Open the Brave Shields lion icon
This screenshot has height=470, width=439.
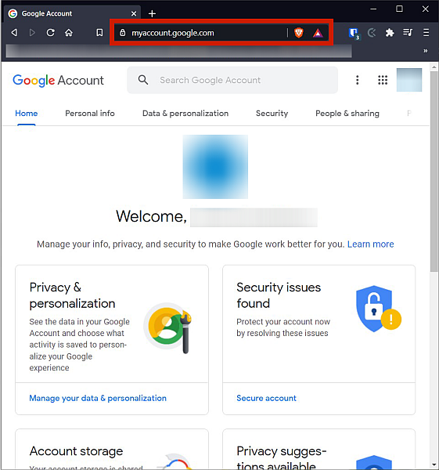click(299, 32)
